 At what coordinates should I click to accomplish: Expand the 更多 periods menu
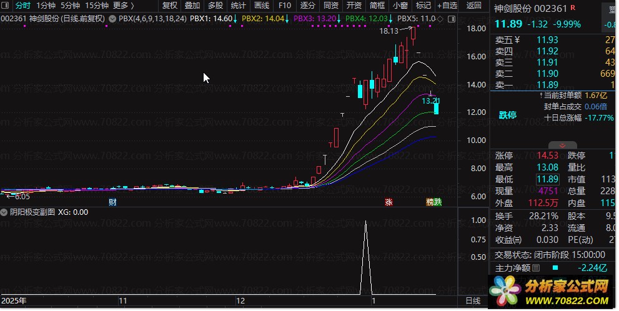[124, 6]
